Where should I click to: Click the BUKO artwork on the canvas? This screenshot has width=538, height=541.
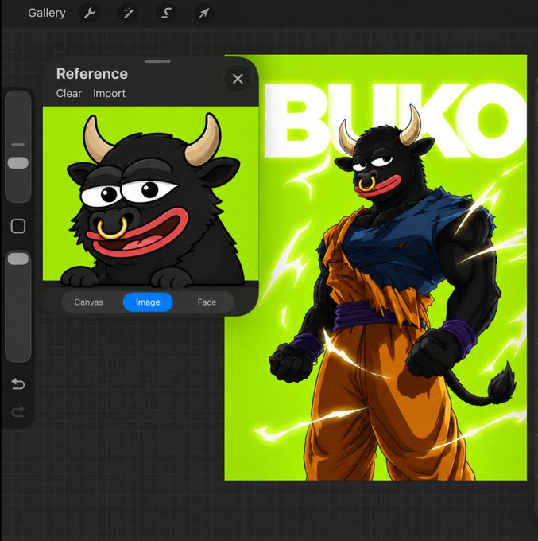(376, 267)
